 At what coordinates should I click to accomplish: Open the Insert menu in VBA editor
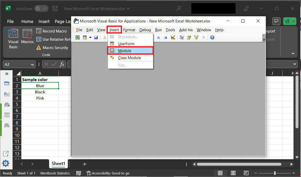[x=114, y=30]
